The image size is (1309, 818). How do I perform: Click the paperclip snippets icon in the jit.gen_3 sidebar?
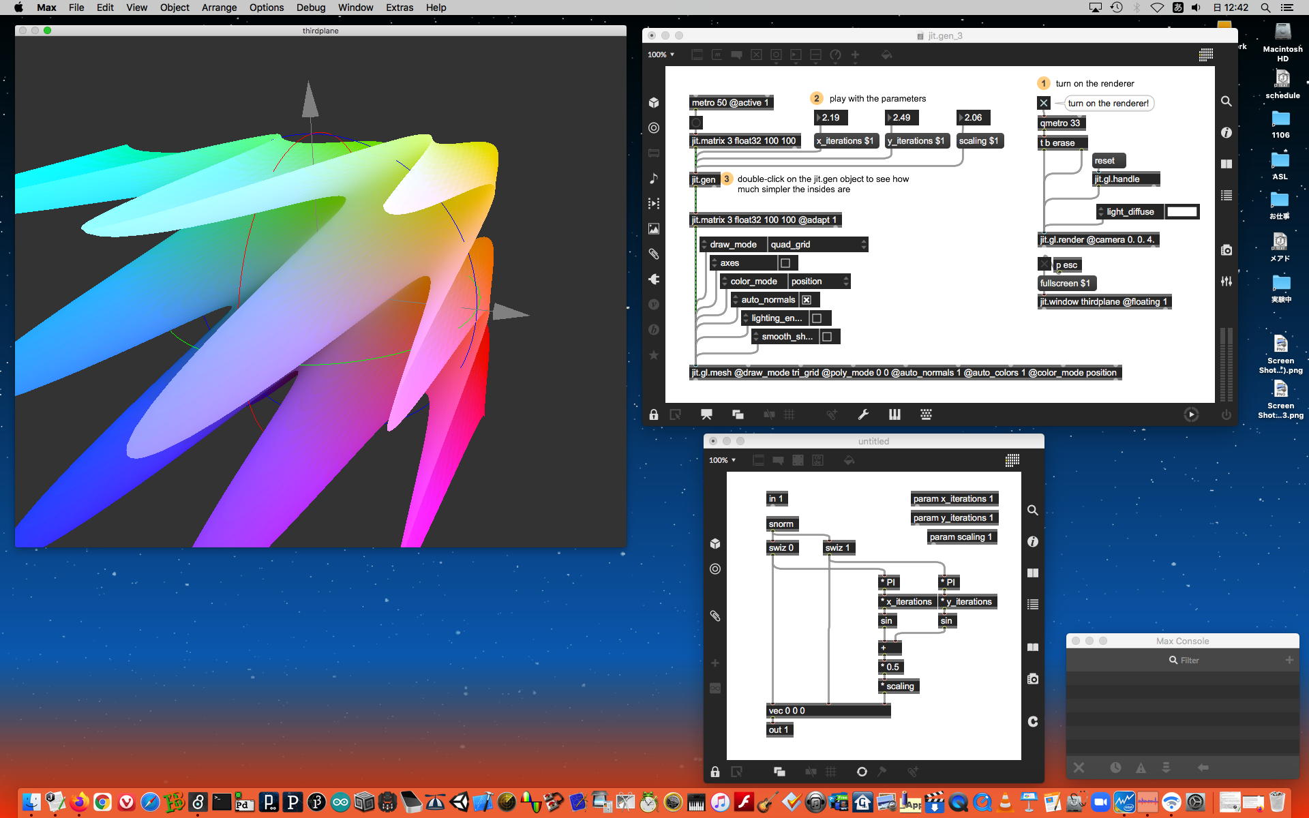(x=654, y=254)
